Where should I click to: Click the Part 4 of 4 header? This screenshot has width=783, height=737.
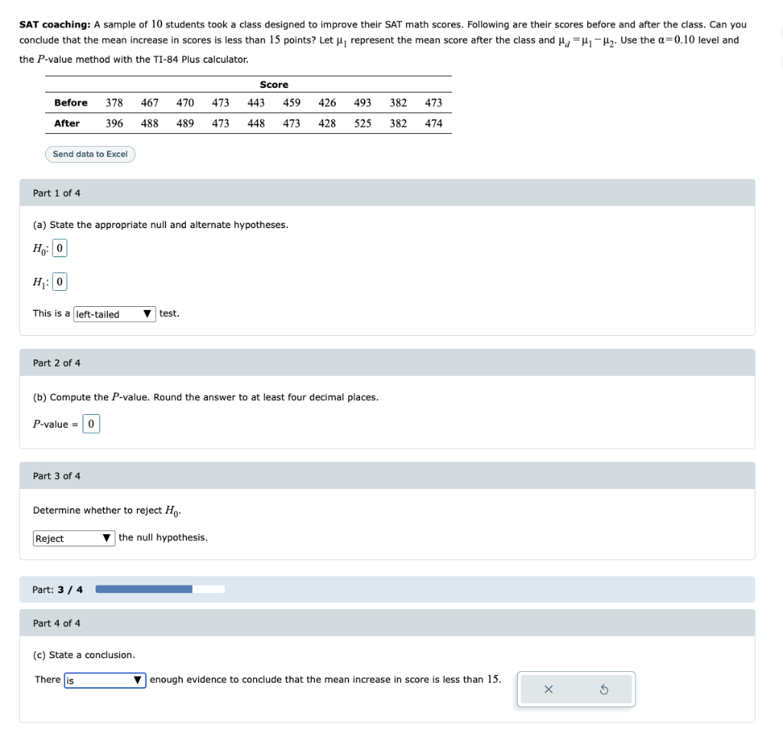(x=57, y=622)
